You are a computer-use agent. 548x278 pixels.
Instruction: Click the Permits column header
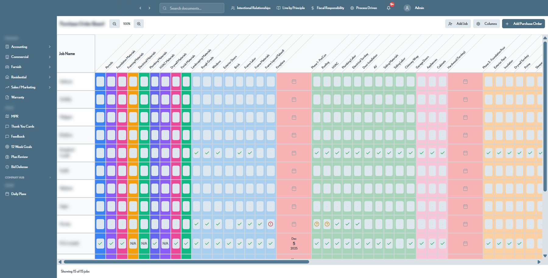click(x=109, y=65)
